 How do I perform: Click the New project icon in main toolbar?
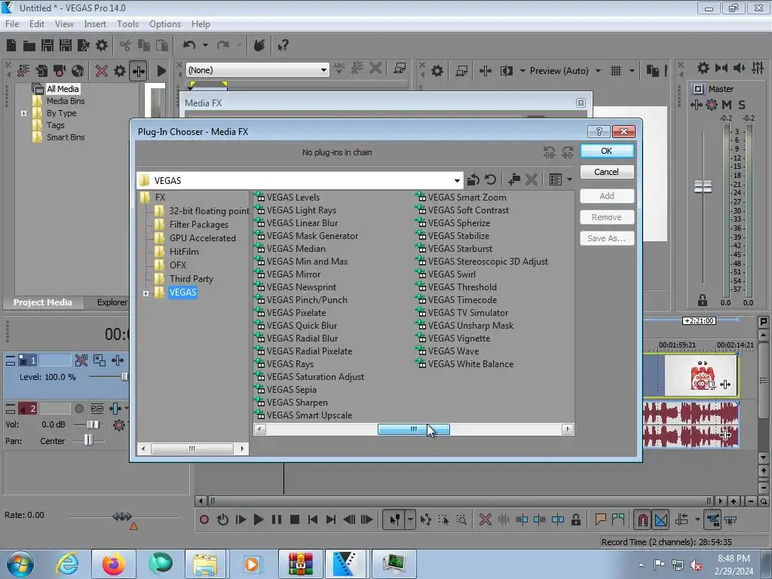click(x=11, y=45)
